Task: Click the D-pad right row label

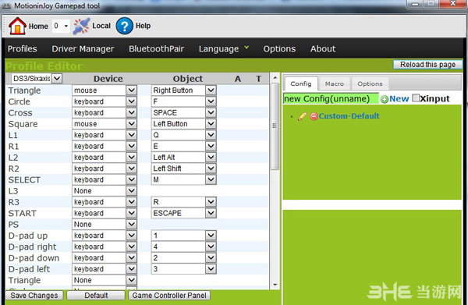Action: click(32, 246)
